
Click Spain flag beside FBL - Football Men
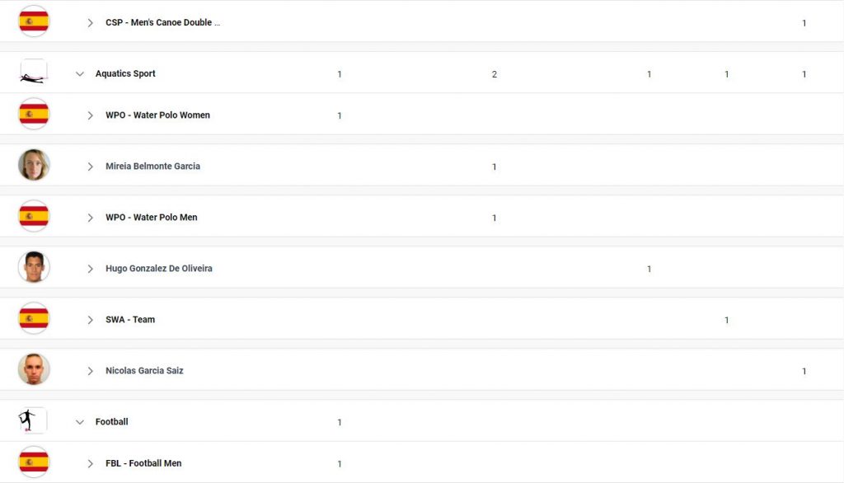34,462
